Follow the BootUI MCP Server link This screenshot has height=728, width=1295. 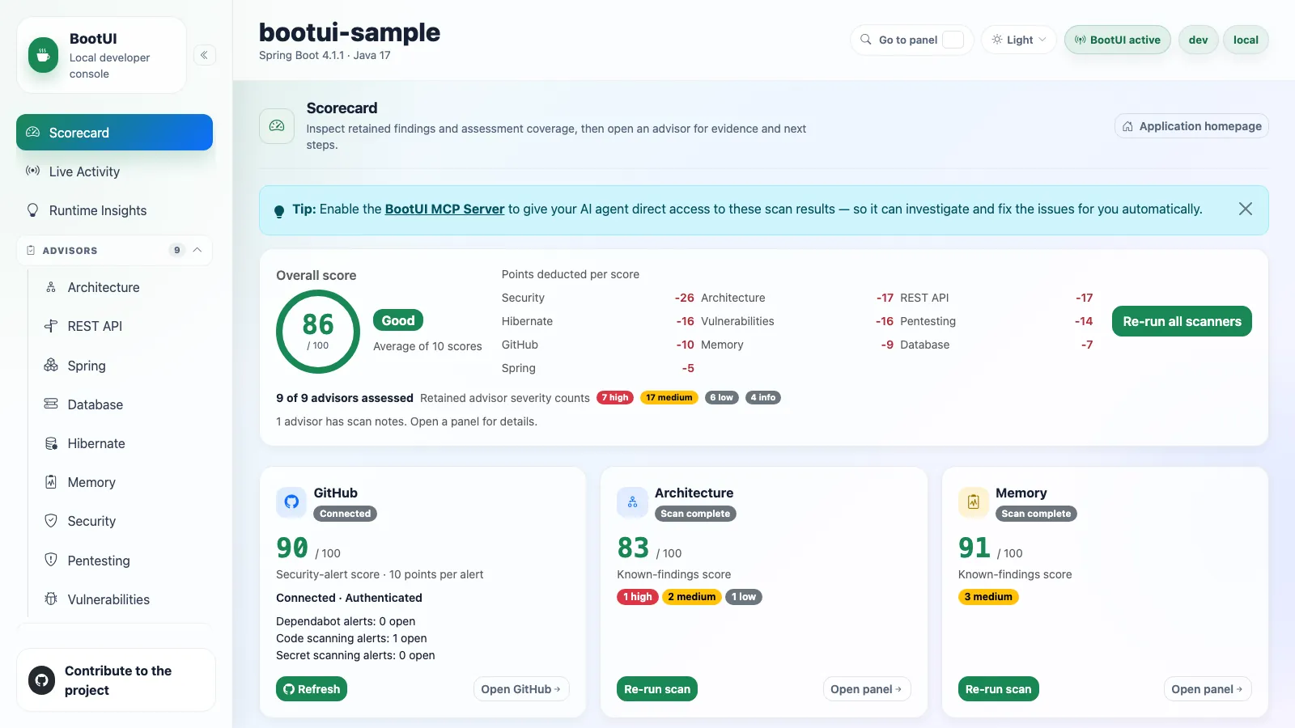(x=444, y=209)
